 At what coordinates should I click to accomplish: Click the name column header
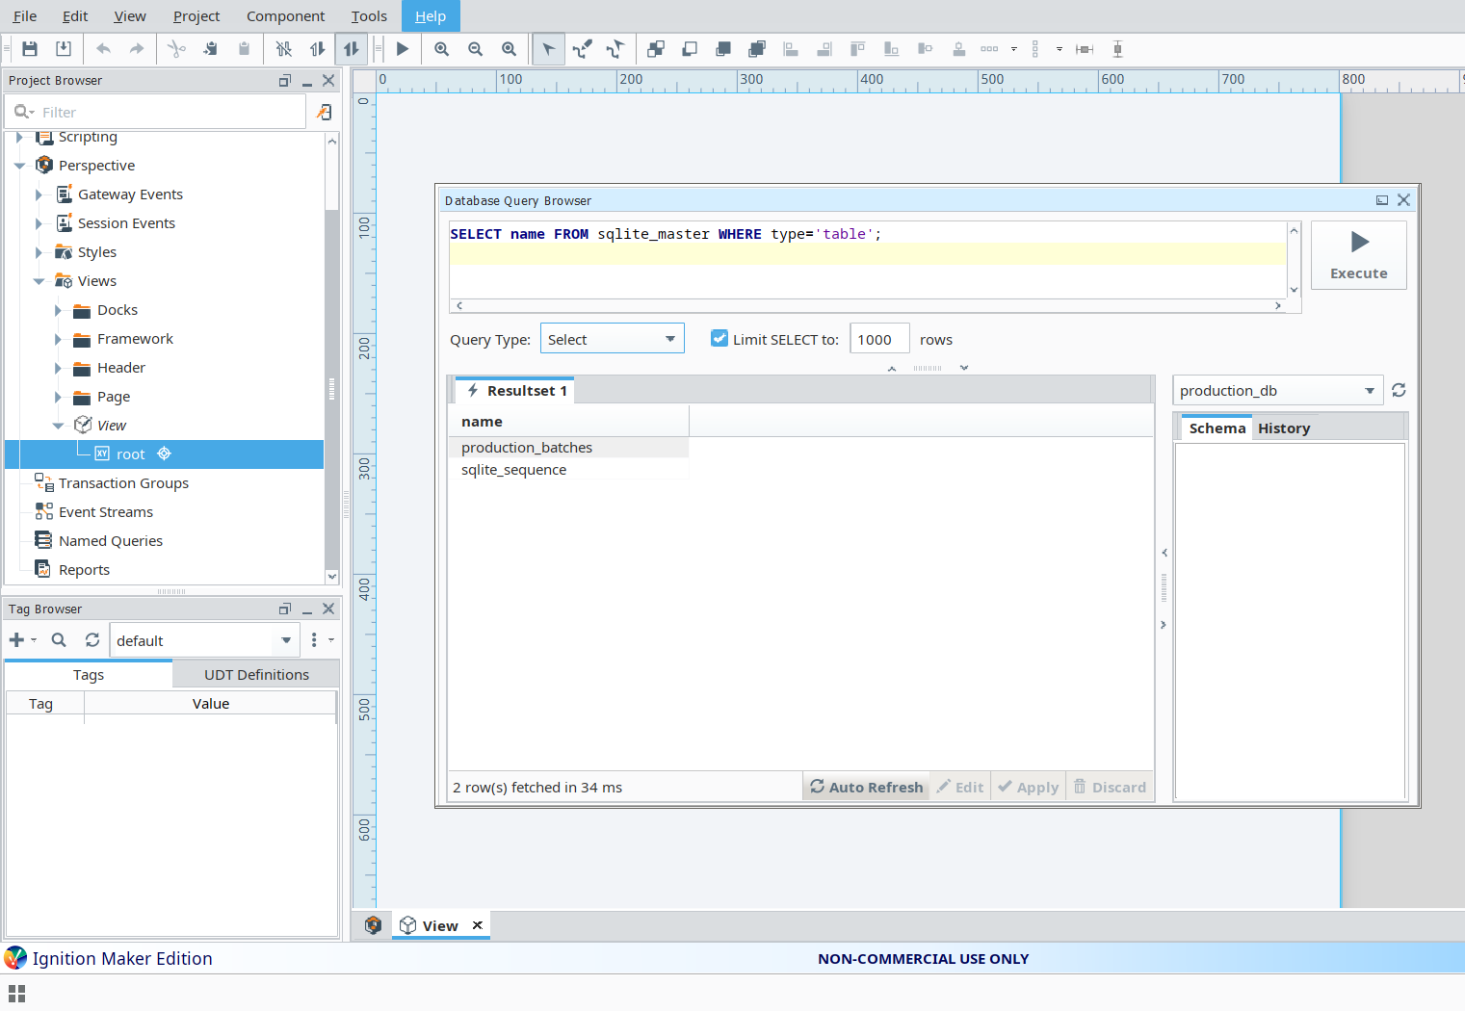tap(568, 421)
